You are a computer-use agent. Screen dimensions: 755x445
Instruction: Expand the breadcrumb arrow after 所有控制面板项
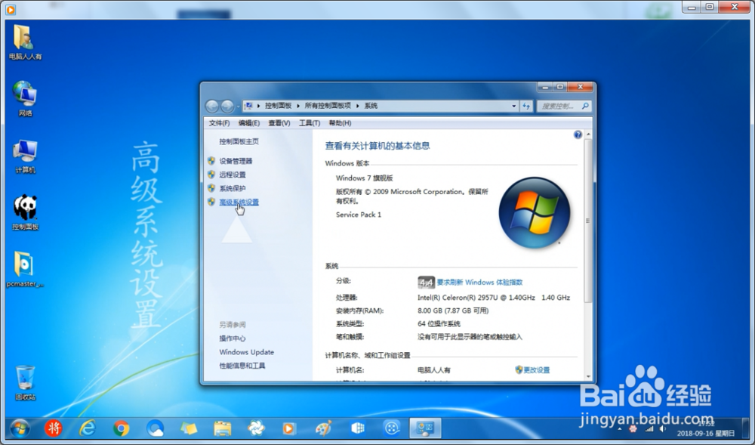click(x=358, y=106)
